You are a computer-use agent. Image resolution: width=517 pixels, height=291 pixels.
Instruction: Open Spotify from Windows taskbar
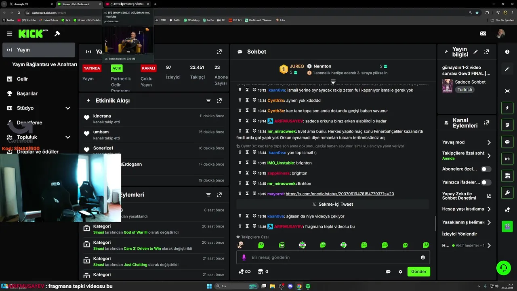308,286
